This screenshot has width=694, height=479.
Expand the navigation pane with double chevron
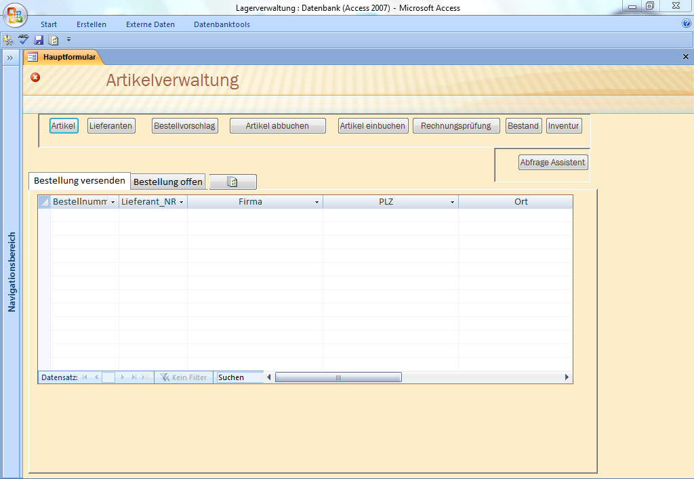click(x=10, y=58)
